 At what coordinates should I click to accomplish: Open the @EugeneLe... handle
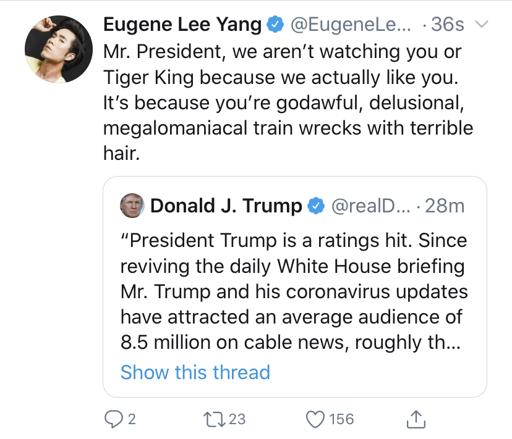tap(351, 25)
